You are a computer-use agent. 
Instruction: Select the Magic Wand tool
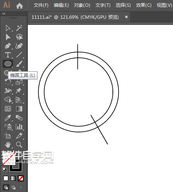(19, 28)
